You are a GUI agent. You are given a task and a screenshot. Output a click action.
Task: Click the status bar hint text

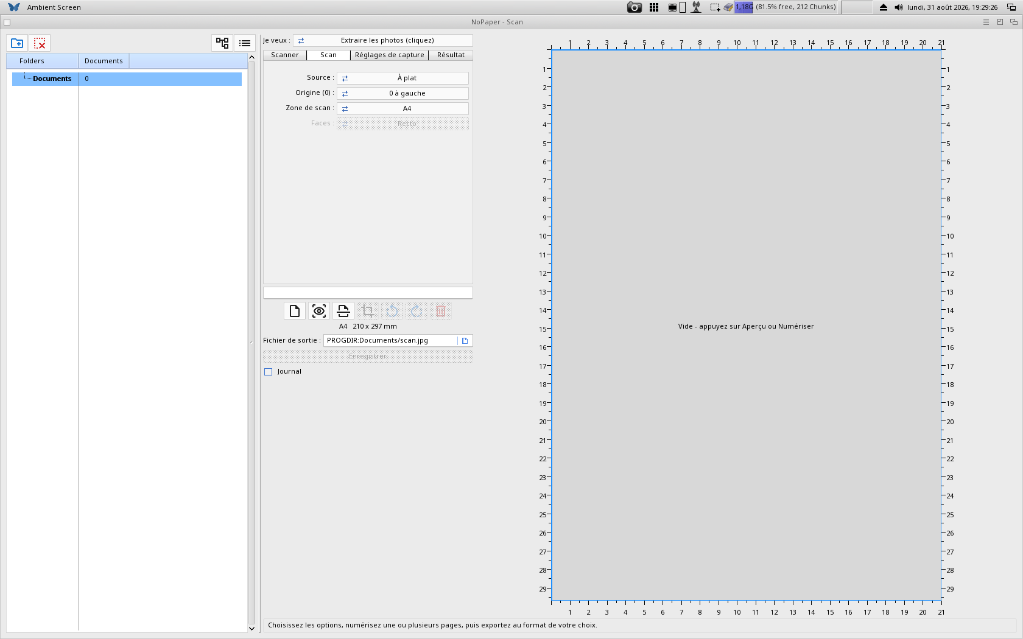pos(432,626)
